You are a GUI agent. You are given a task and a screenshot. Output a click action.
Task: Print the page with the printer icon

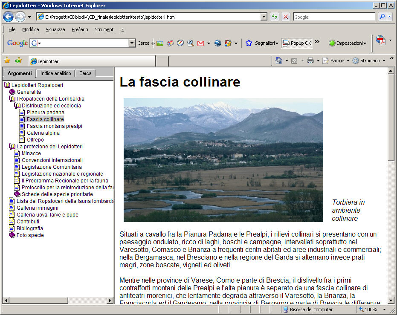310,61
